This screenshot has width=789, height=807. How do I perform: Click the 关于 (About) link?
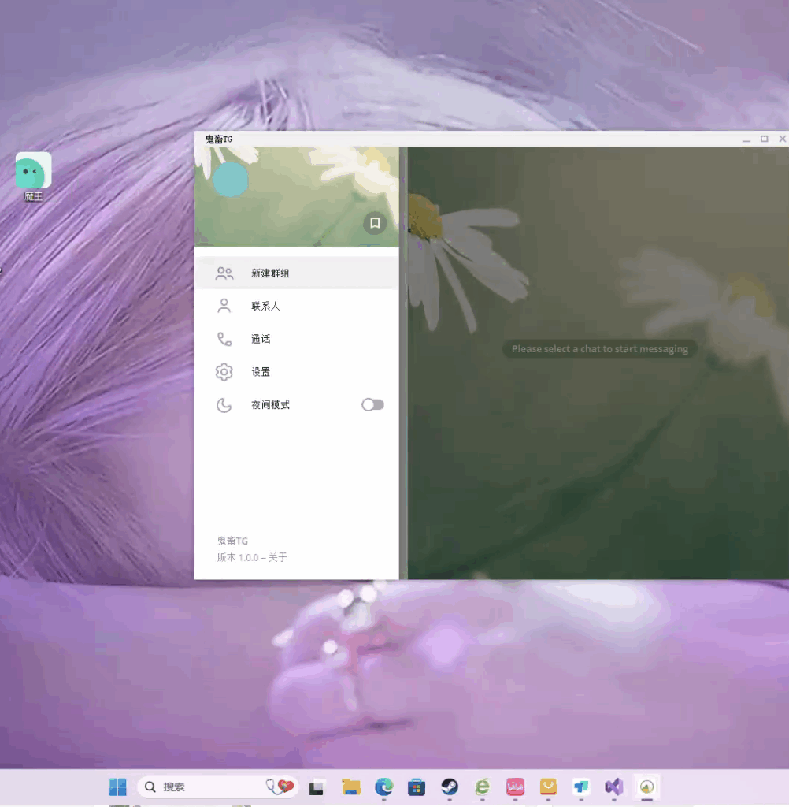tap(278, 557)
